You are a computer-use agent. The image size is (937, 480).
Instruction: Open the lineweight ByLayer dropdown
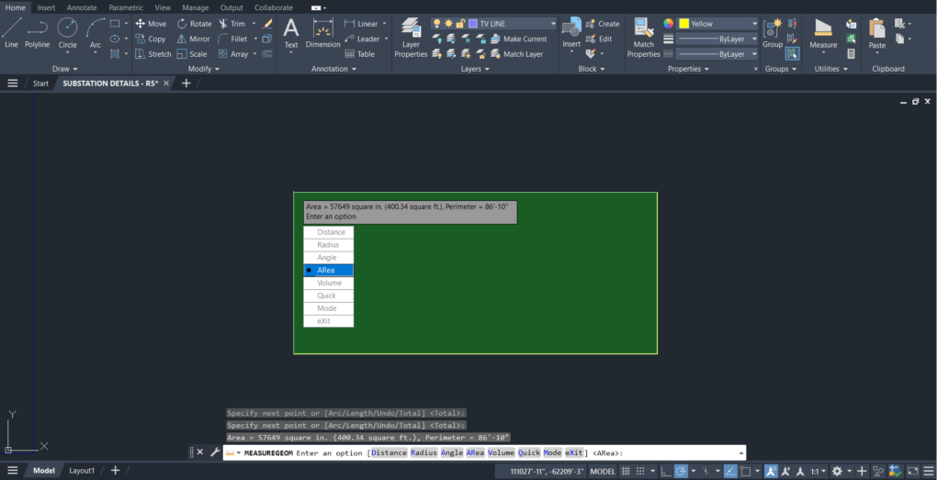click(x=717, y=39)
